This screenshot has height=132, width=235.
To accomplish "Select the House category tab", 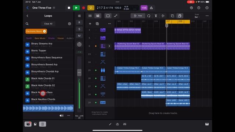I will pyautogui.click(x=61, y=38).
